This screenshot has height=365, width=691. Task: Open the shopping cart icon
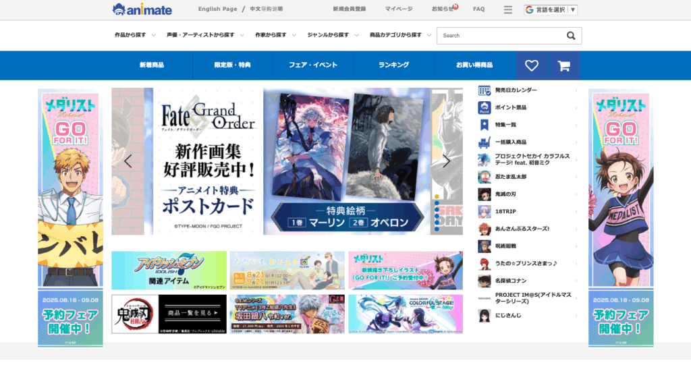tap(563, 65)
